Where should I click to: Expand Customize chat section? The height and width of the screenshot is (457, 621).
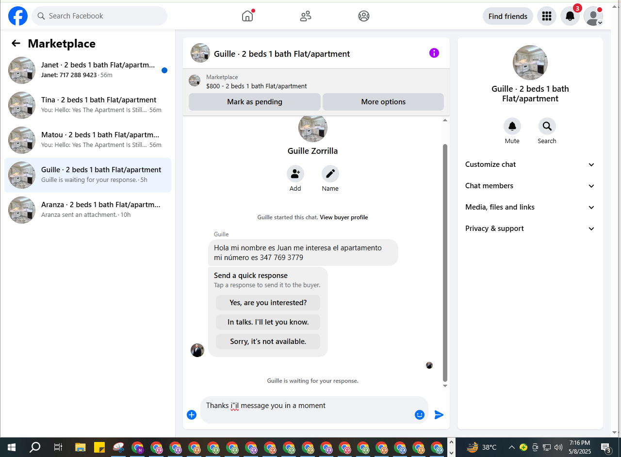click(530, 164)
